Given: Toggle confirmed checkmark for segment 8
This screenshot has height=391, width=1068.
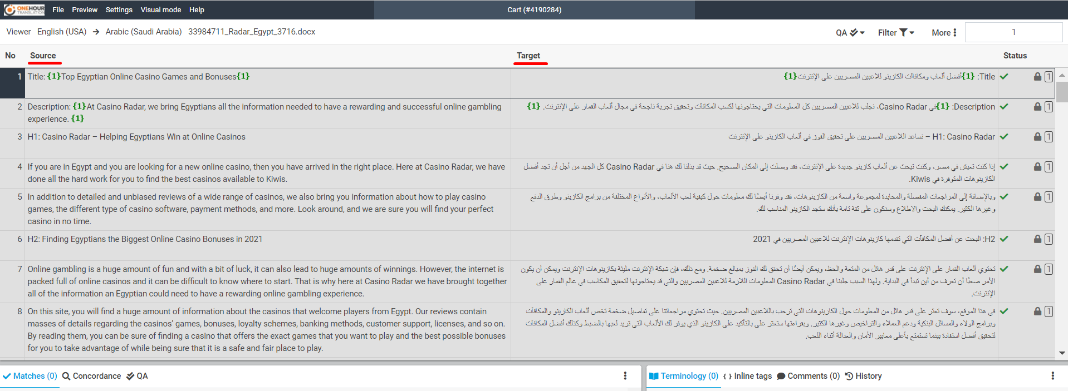Looking at the screenshot, I should coord(1004,311).
